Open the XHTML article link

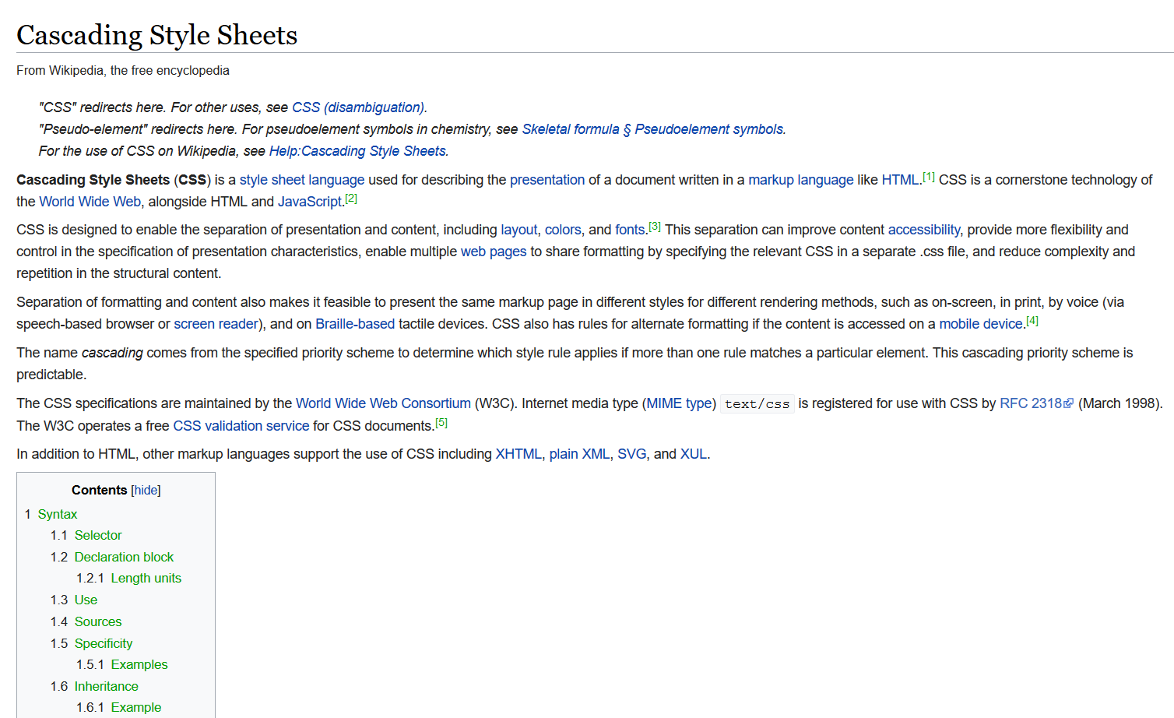click(518, 454)
